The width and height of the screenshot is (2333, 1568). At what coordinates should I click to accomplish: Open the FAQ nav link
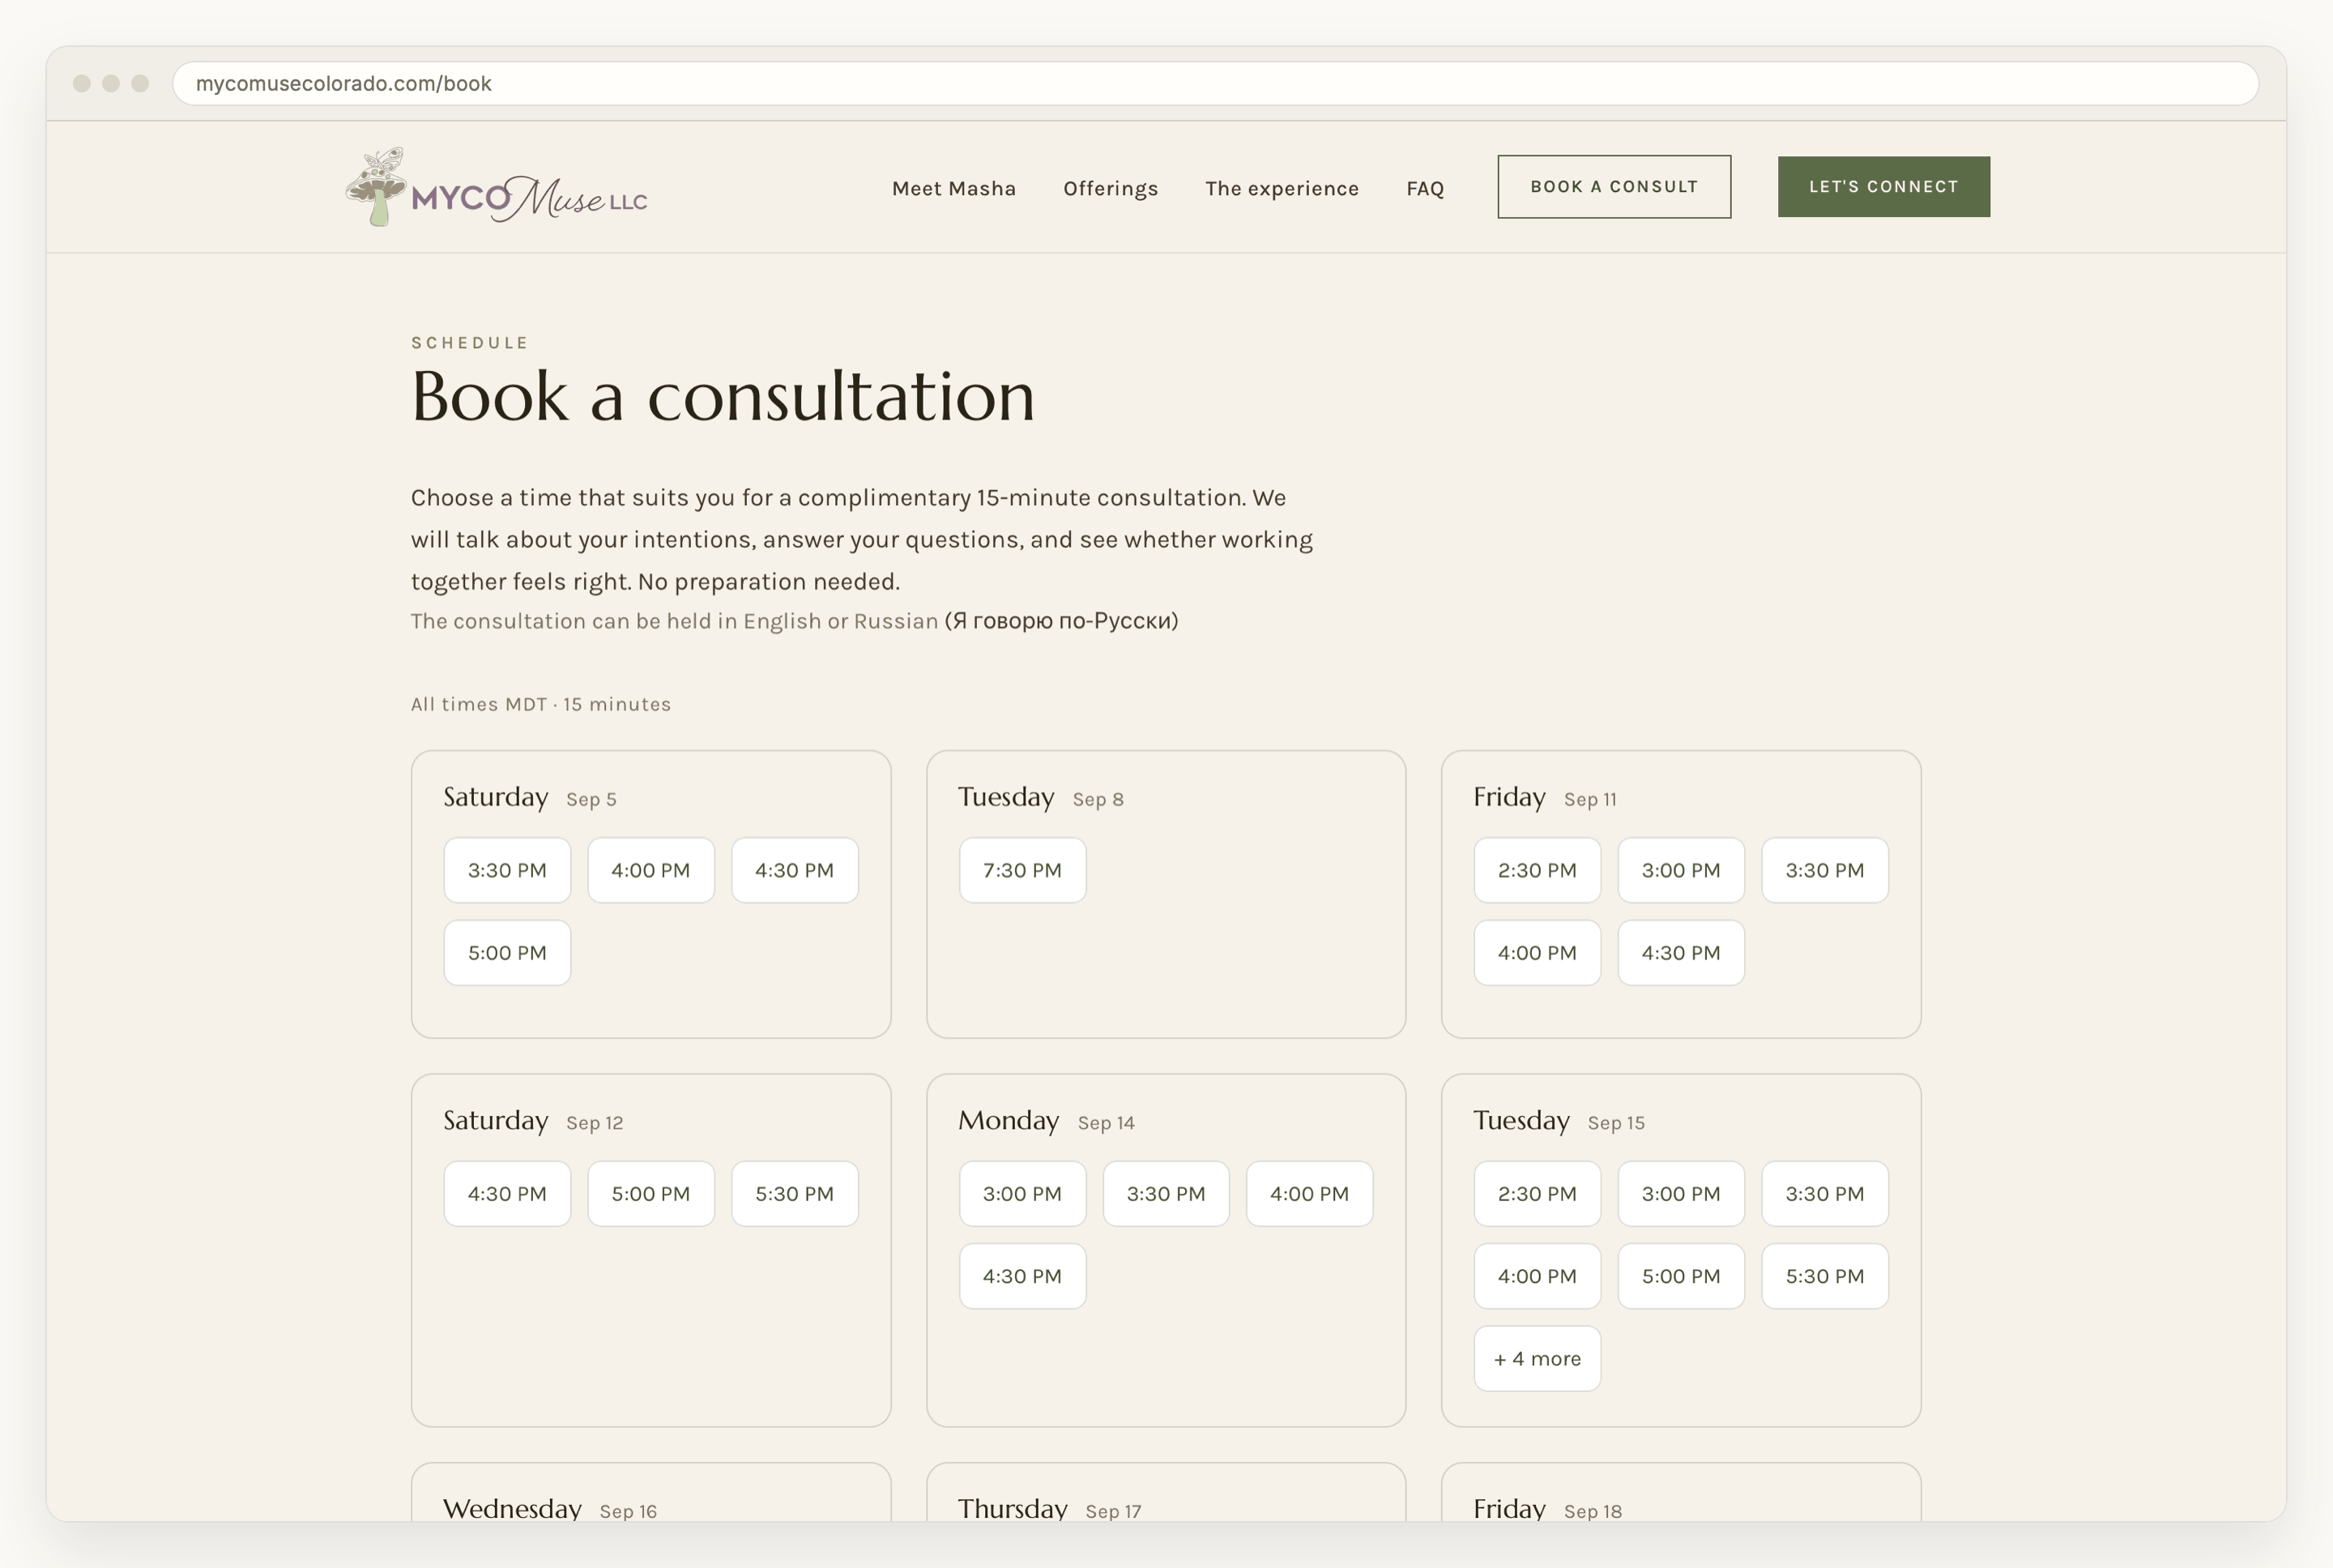(x=1424, y=188)
